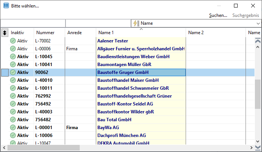Click active status icon for Aalener Tester
This screenshot has height=152, width=262.
click(x=13, y=41)
